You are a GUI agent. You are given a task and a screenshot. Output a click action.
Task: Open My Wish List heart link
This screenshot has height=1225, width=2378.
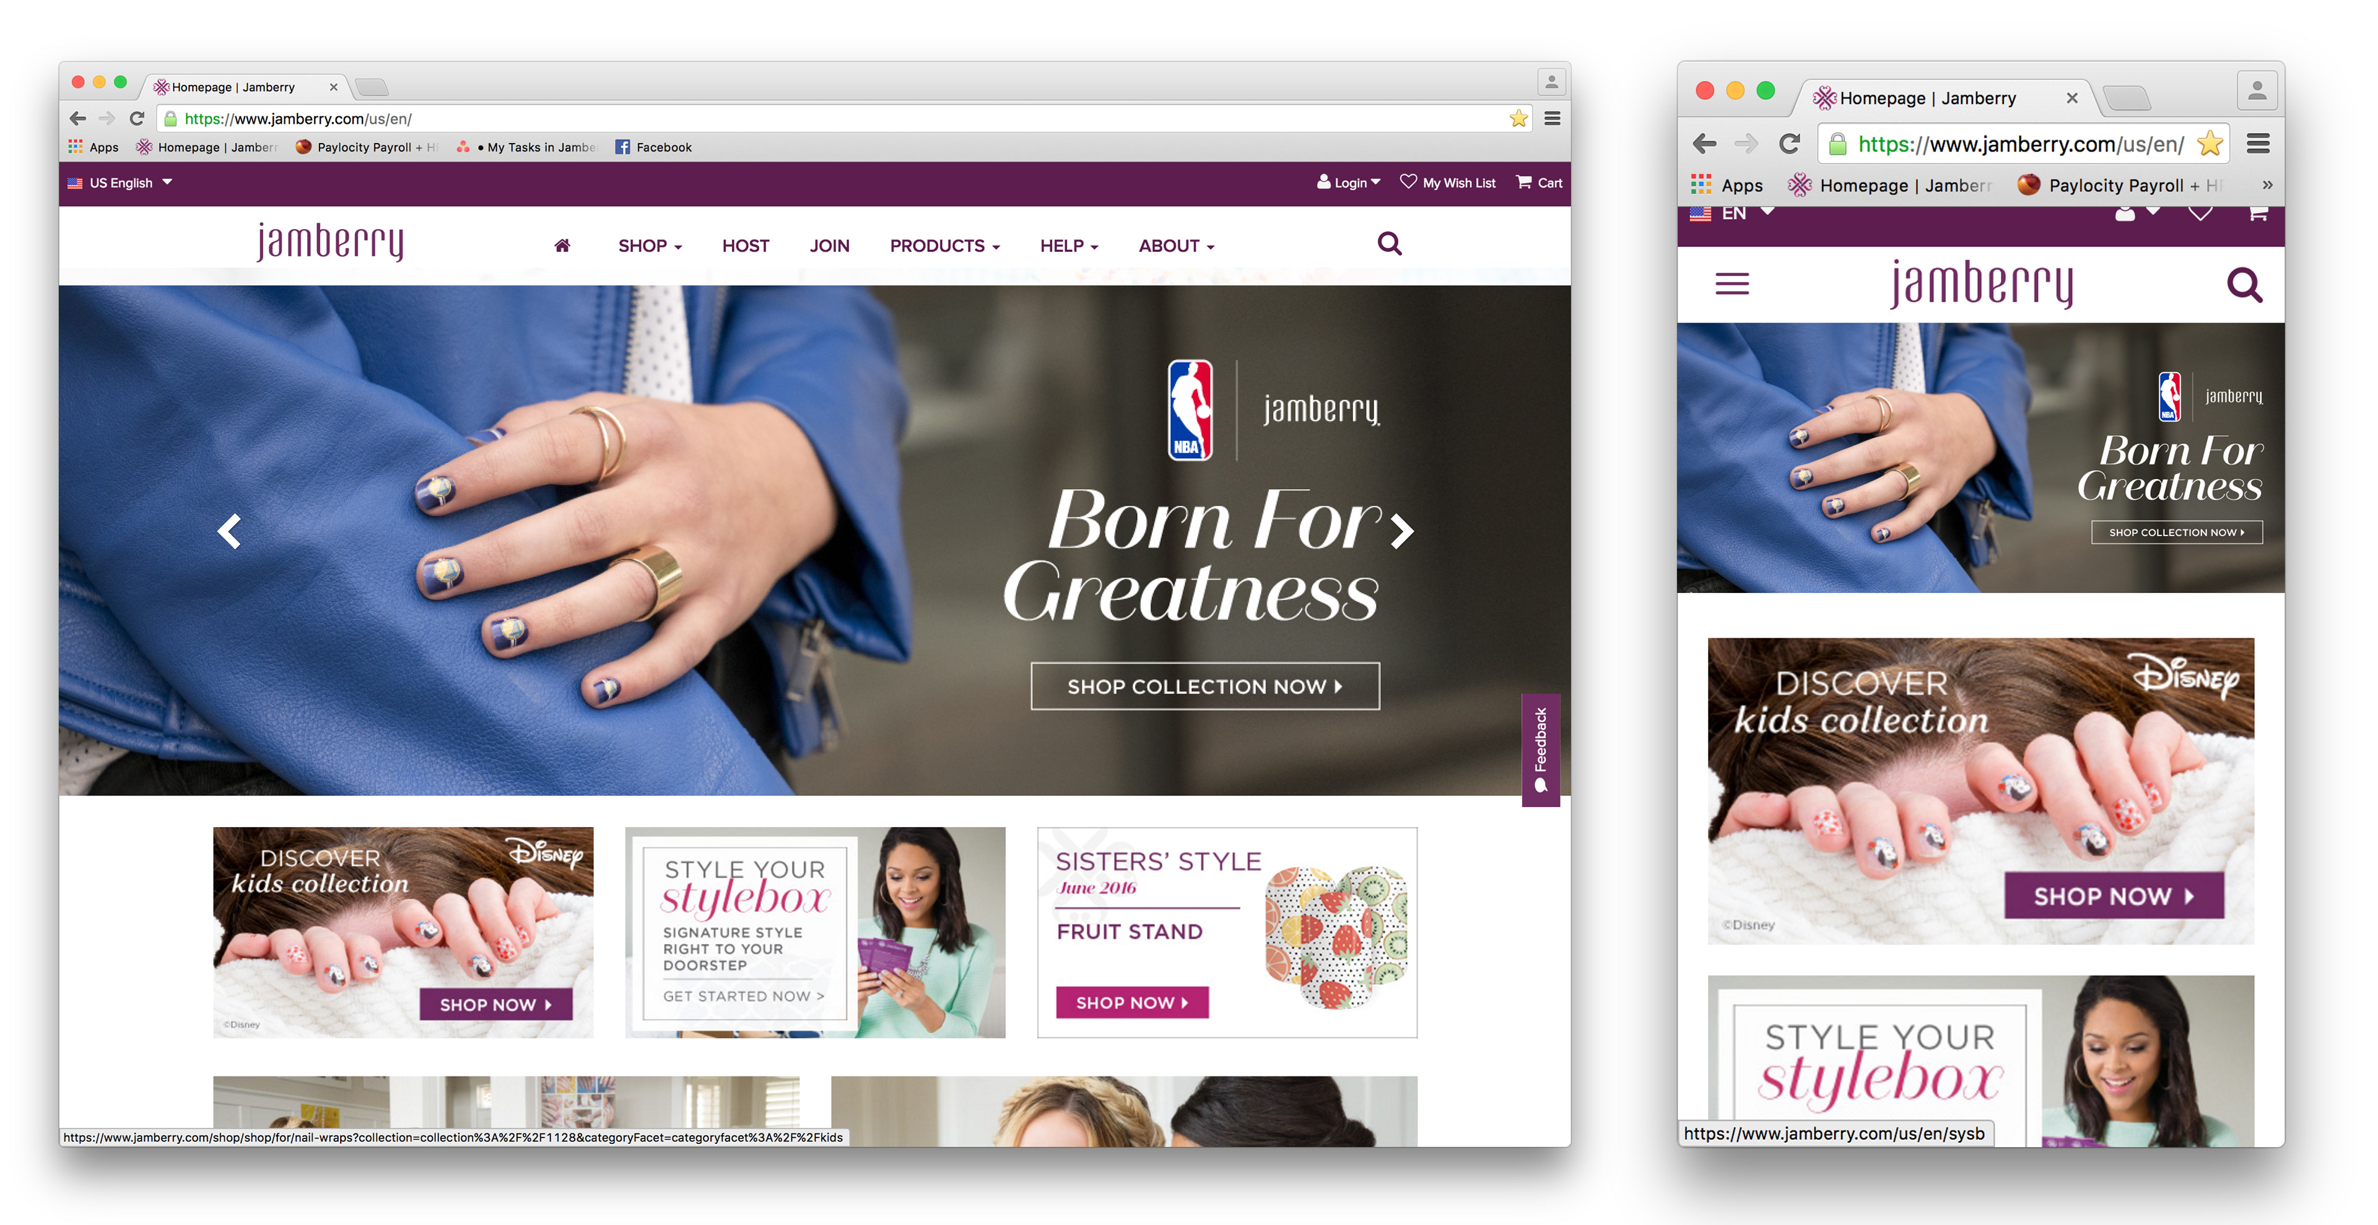(1447, 183)
